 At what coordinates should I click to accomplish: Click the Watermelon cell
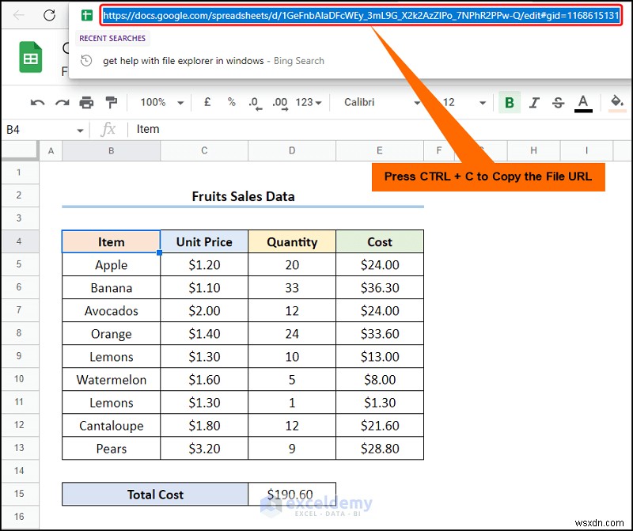tap(111, 380)
